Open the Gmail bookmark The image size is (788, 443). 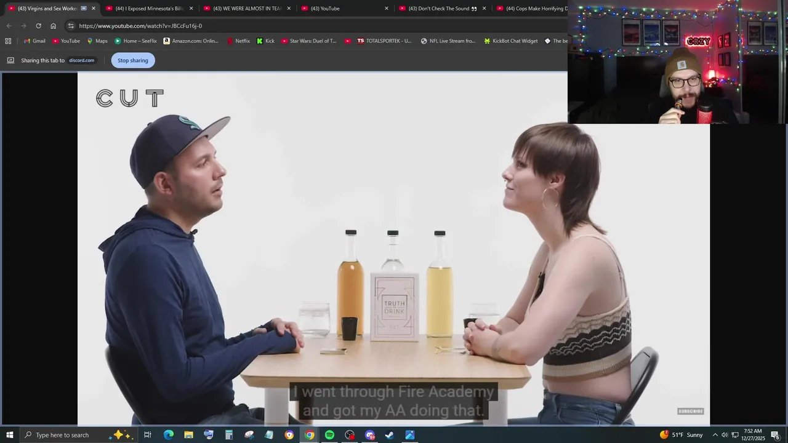tap(34, 41)
